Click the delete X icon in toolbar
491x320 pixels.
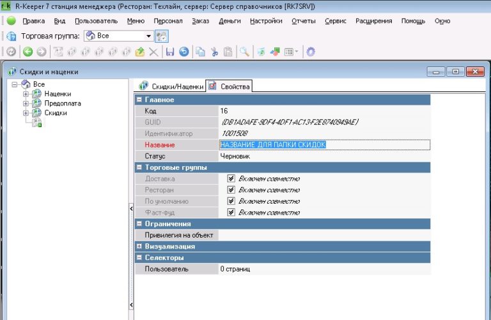(153, 52)
